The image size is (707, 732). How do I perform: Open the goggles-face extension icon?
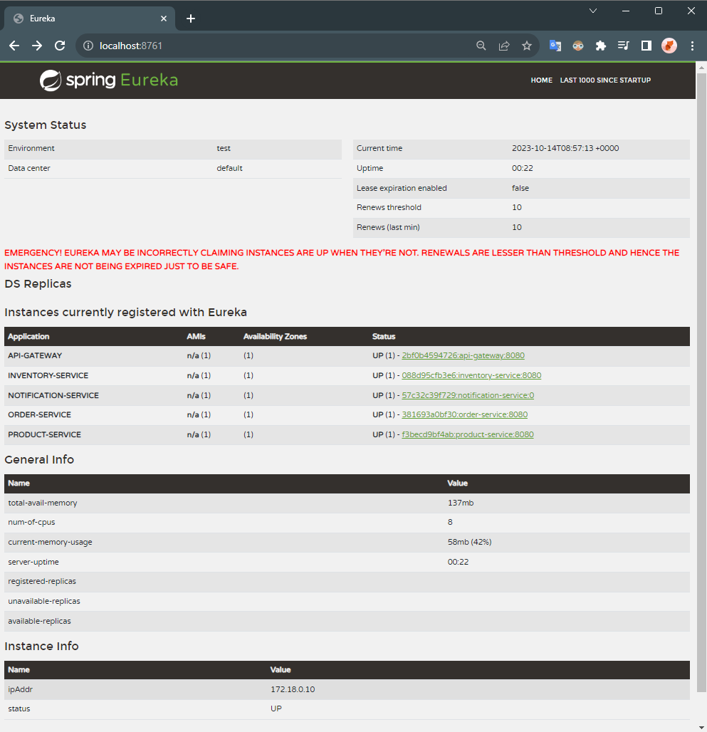[x=578, y=46]
